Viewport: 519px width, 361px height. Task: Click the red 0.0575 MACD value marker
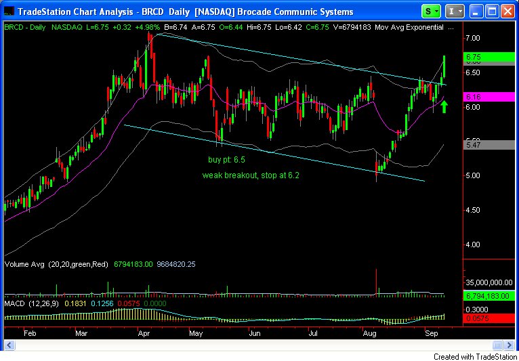pos(489,318)
